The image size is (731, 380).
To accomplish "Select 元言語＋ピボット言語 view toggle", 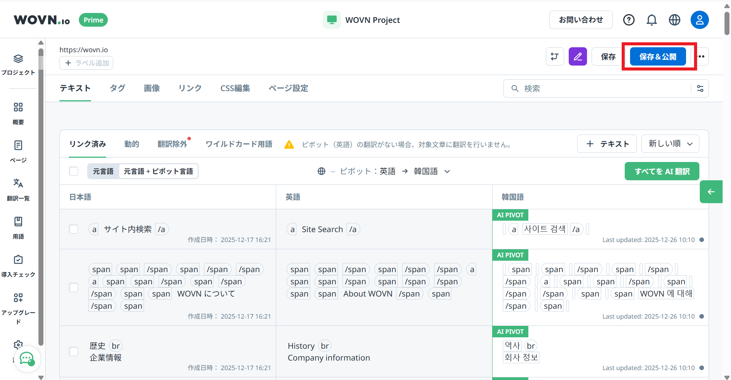I will 158,171.
